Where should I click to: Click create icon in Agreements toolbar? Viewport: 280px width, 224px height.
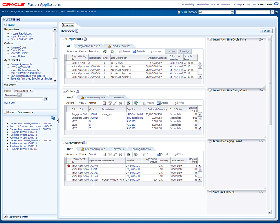(x=105, y=154)
